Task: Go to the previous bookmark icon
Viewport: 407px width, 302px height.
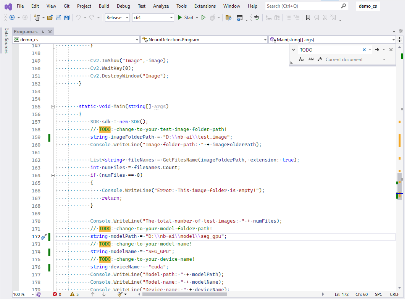Action: click(x=317, y=18)
